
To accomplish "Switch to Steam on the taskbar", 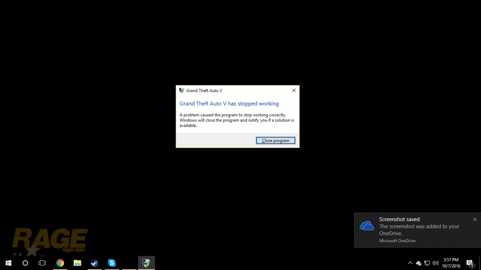I will click(x=94, y=263).
